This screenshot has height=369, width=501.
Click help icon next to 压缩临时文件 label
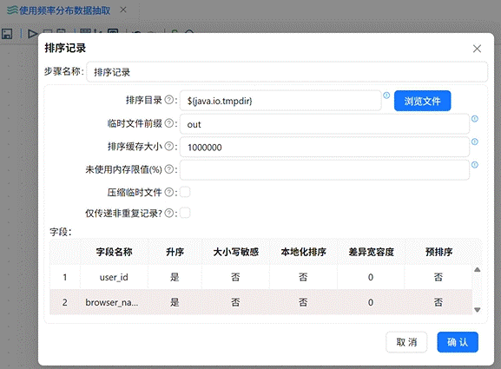[x=169, y=193]
